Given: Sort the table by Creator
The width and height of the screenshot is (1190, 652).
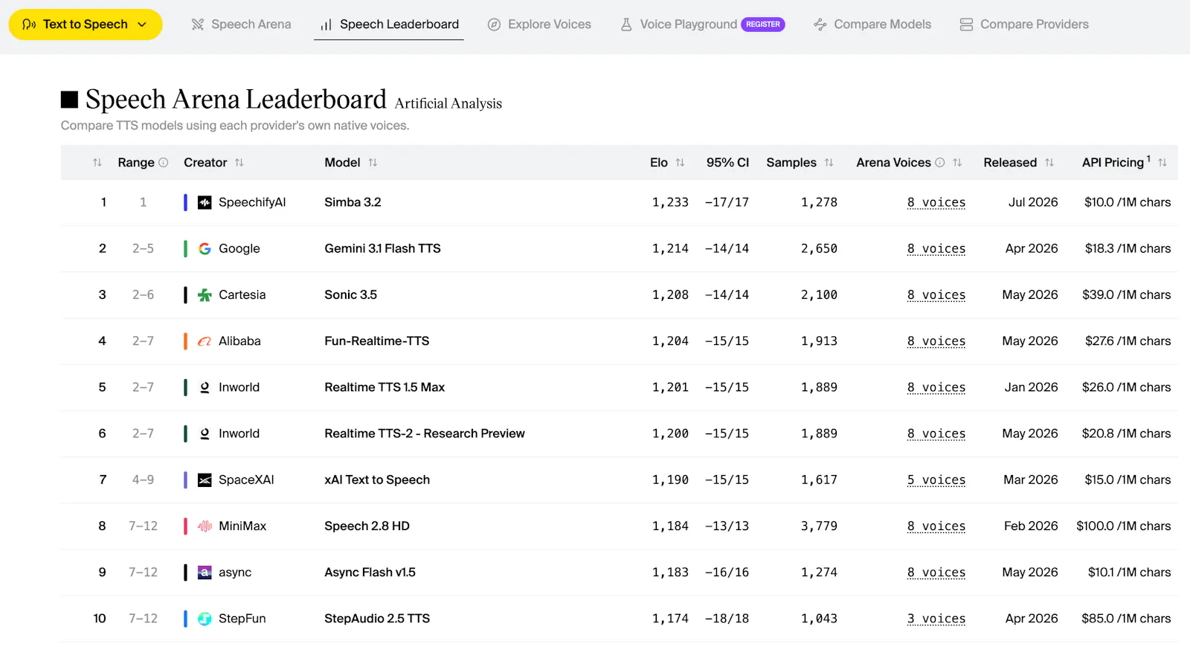Looking at the screenshot, I should 239,162.
